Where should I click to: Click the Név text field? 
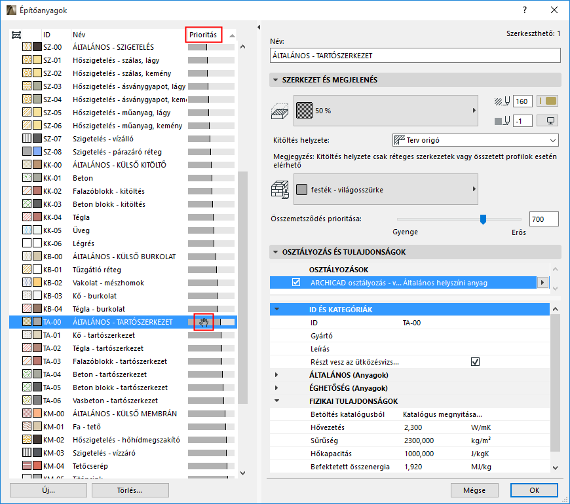tap(415, 56)
